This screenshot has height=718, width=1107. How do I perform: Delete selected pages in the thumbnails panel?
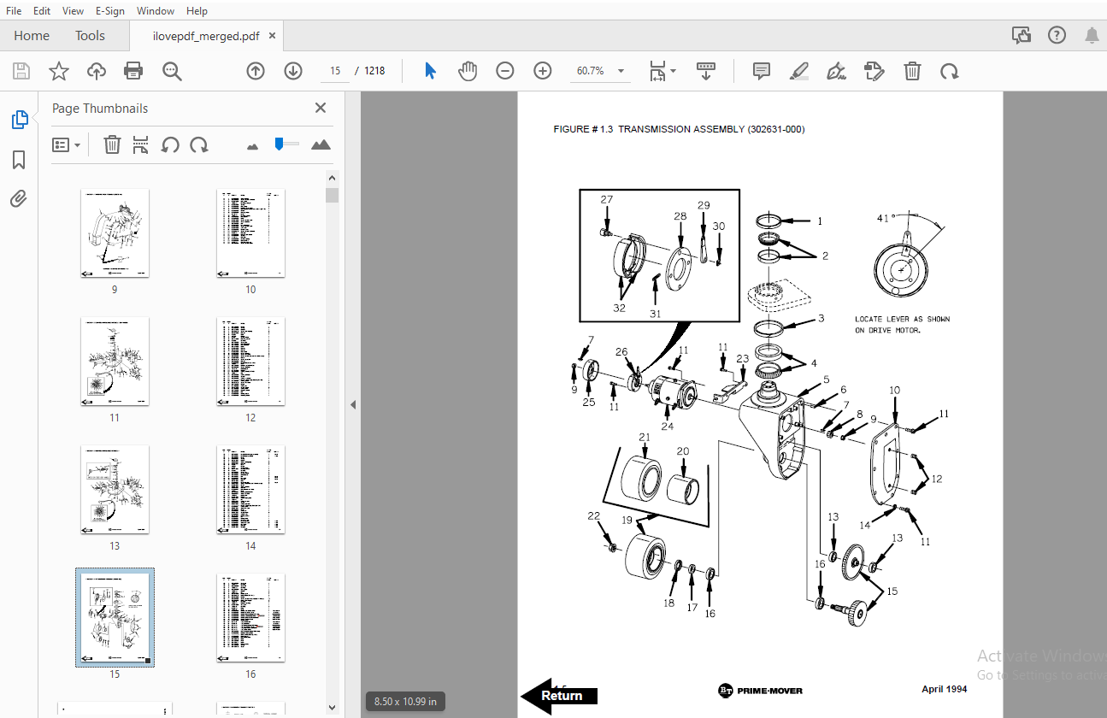click(x=112, y=144)
